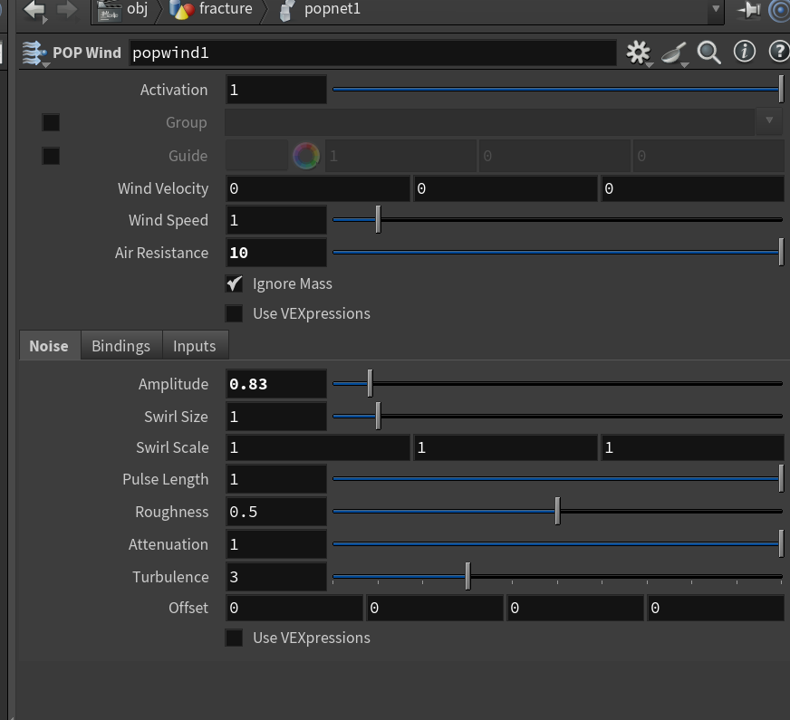The width and height of the screenshot is (790, 720).
Task: Click the first Wind Velocity field
Action: [318, 188]
